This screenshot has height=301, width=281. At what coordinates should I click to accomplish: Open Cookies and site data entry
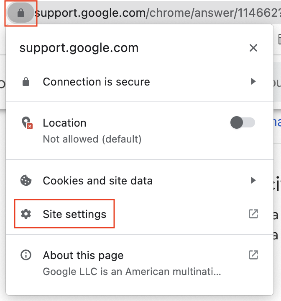click(x=97, y=181)
